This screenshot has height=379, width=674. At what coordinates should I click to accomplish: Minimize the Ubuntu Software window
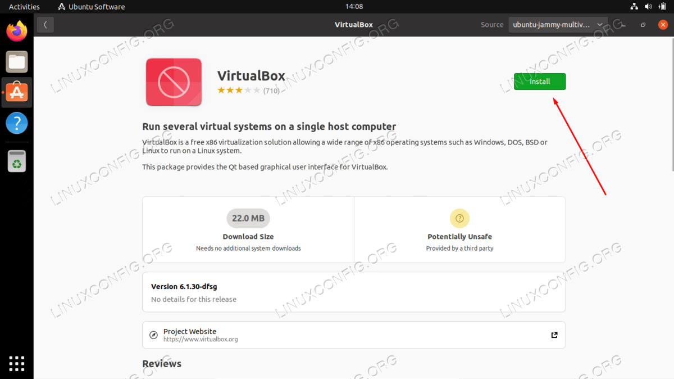click(x=622, y=25)
